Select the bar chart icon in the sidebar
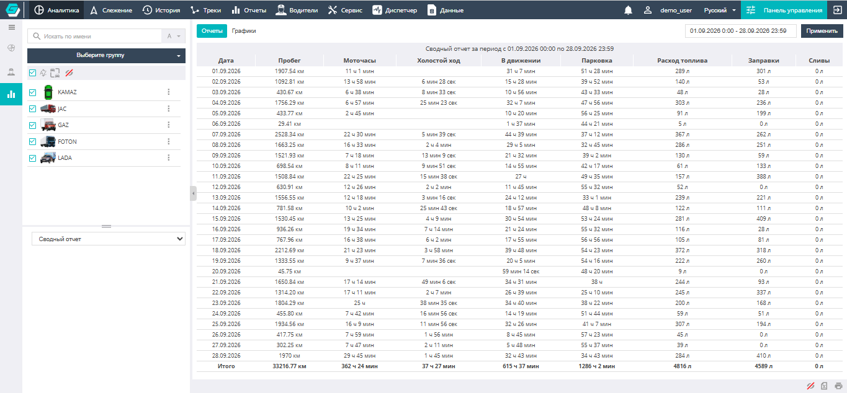Viewport: 847px width, 393px height. (11, 94)
